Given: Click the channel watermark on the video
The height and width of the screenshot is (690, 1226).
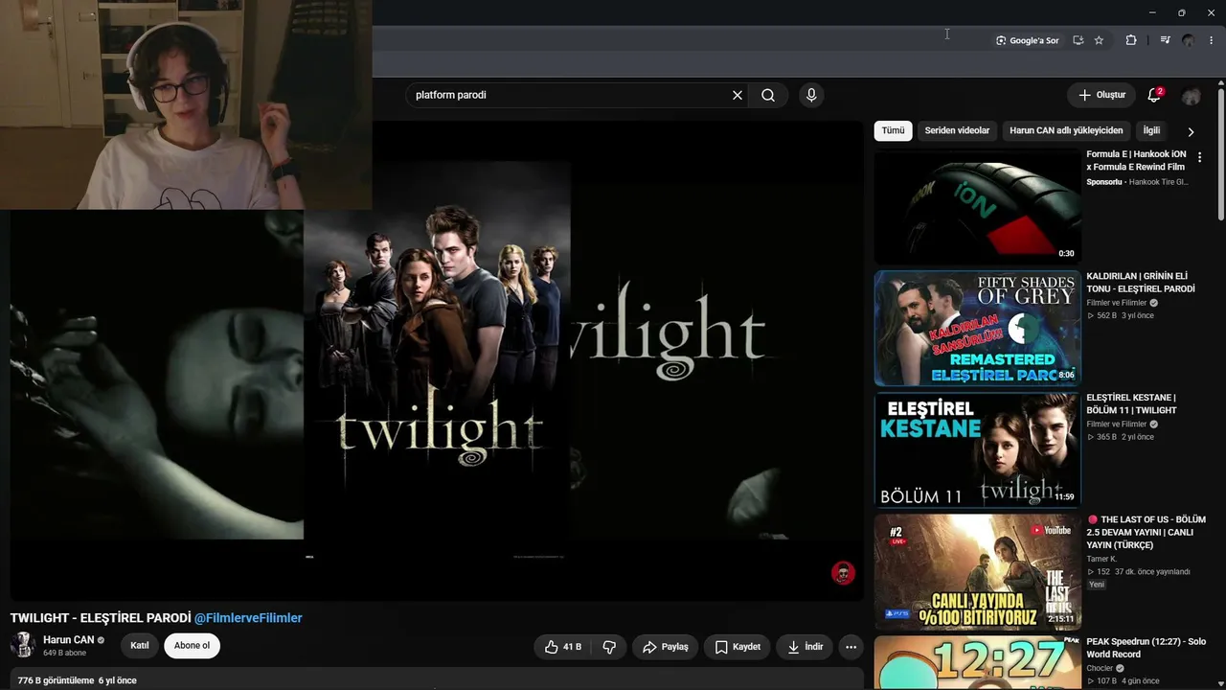Looking at the screenshot, I should 843,573.
